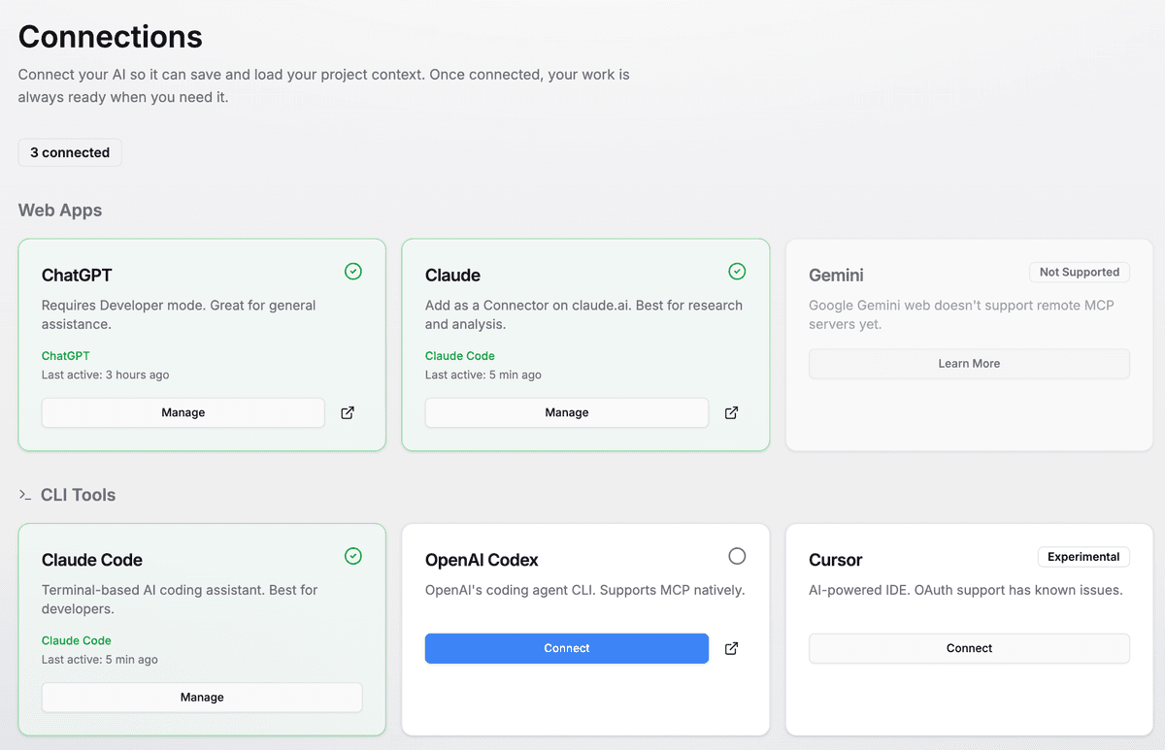Click the Experimental badge on Cursor card

point(1083,557)
